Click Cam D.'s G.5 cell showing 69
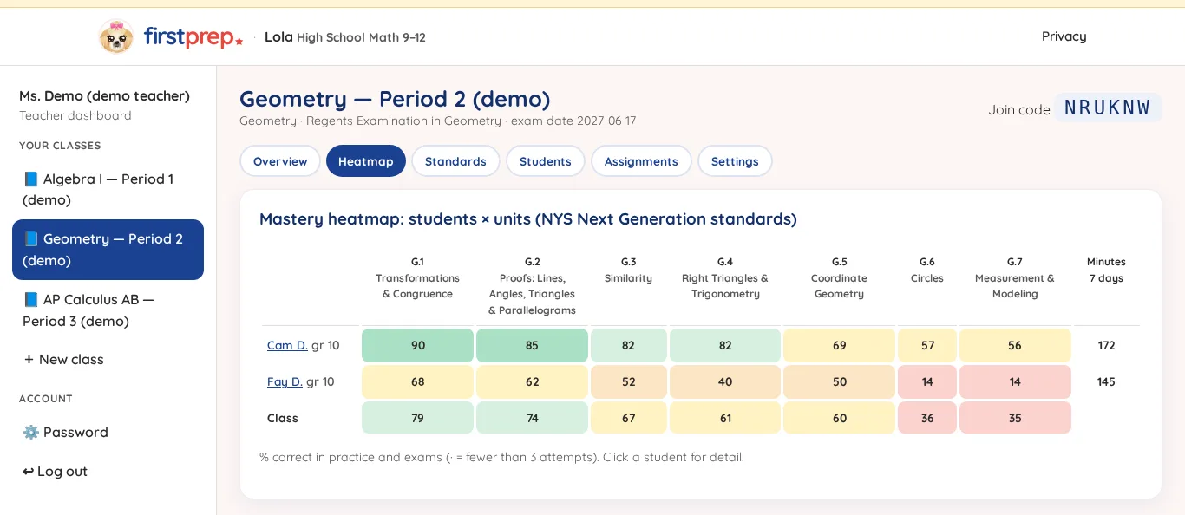Viewport: 1185px width, 515px height. click(x=840, y=345)
